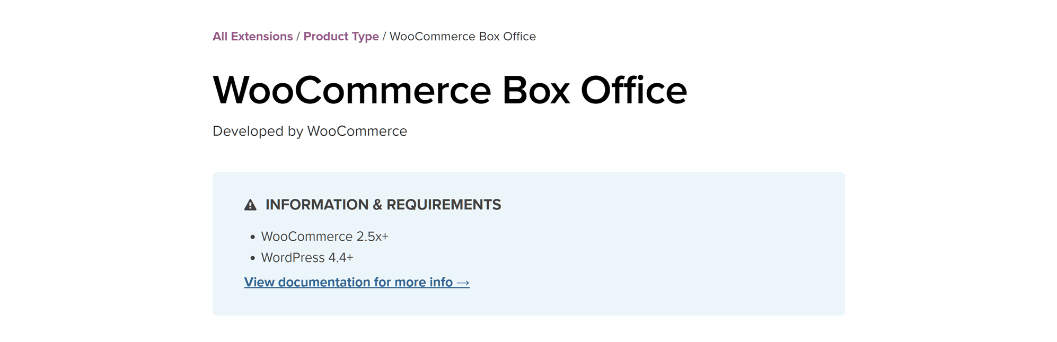Click the arrow ending the documentation link

click(x=463, y=283)
